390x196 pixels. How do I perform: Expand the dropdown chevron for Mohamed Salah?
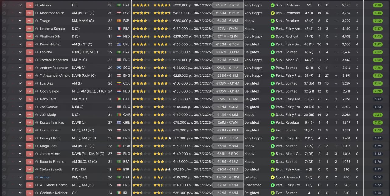pos(20,13)
